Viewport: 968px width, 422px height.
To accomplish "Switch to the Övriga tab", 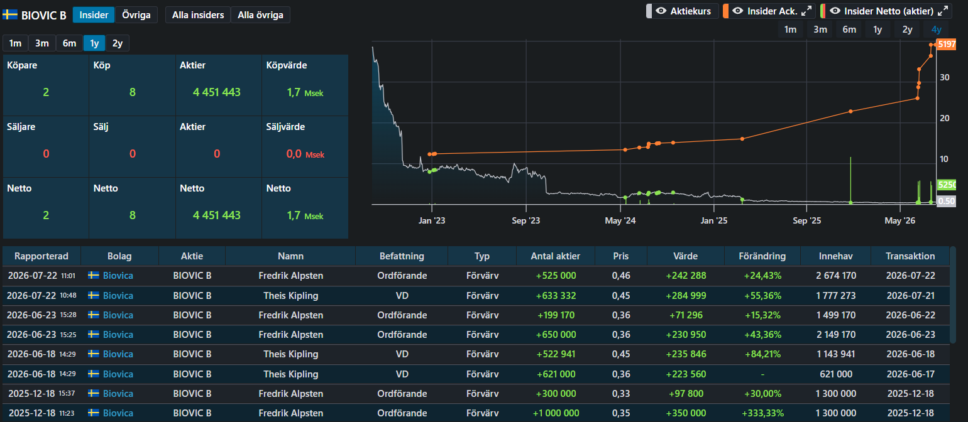I will click(136, 14).
